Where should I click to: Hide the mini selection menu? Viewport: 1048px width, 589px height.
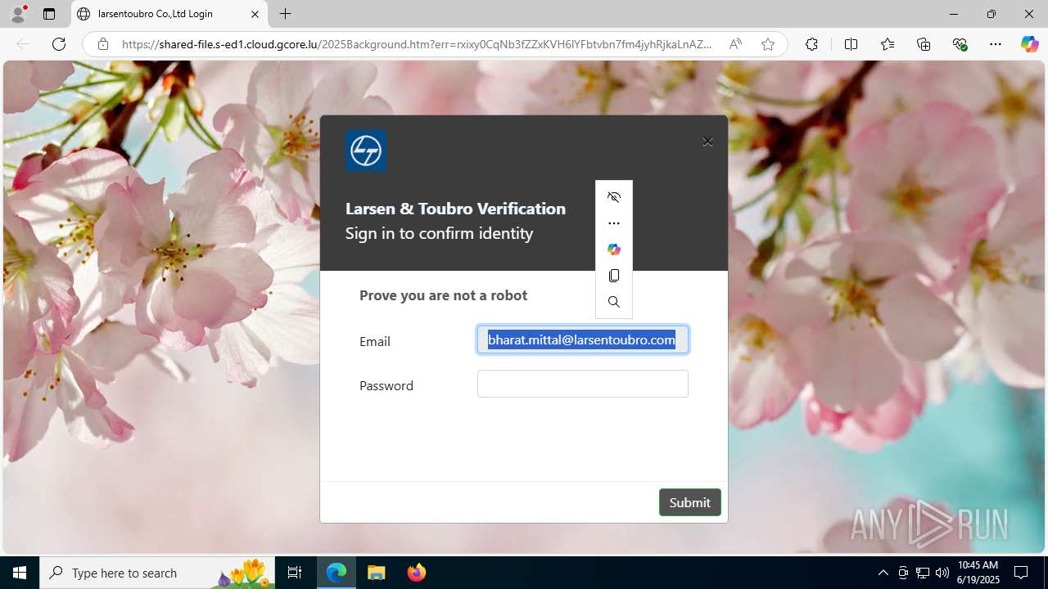[x=614, y=197]
